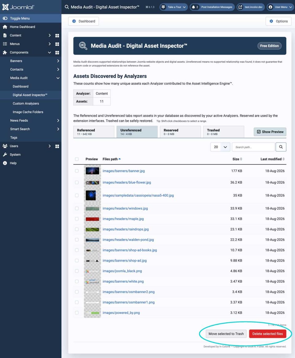This screenshot has width=295, height=358.
Task: Click the User Menu avatar icon
Action: pos(270,7)
